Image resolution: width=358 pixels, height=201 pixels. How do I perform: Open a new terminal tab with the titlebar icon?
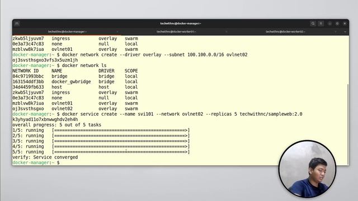coord(17,23)
